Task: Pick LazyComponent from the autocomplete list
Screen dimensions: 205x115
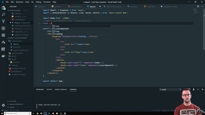Action: coord(81,29)
